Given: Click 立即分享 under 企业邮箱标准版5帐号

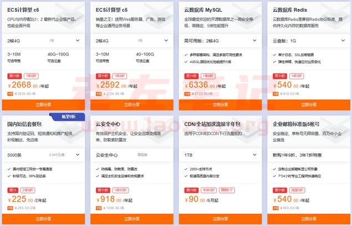Looking at the screenshot, I should pyautogui.click(x=309, y=219).
